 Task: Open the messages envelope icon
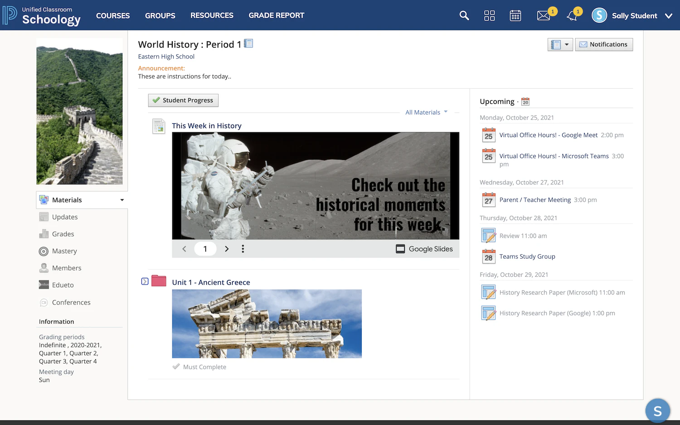pyautogui.click(x=543, y=15)
